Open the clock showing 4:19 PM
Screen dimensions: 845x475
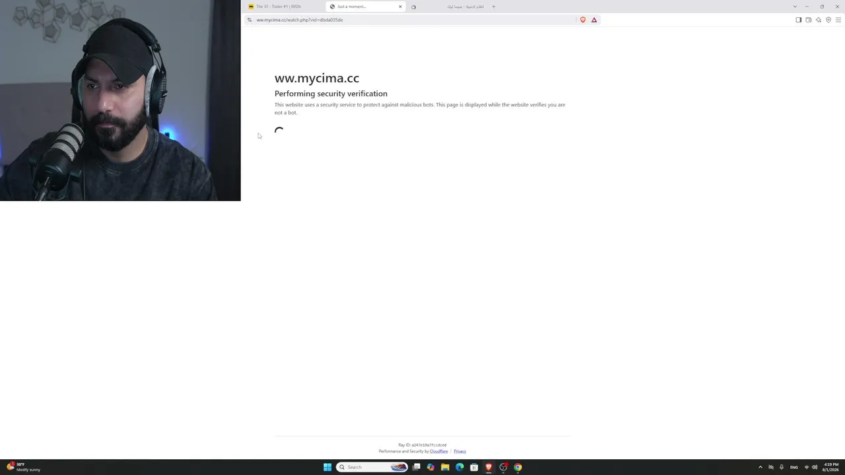click(831, 467)
